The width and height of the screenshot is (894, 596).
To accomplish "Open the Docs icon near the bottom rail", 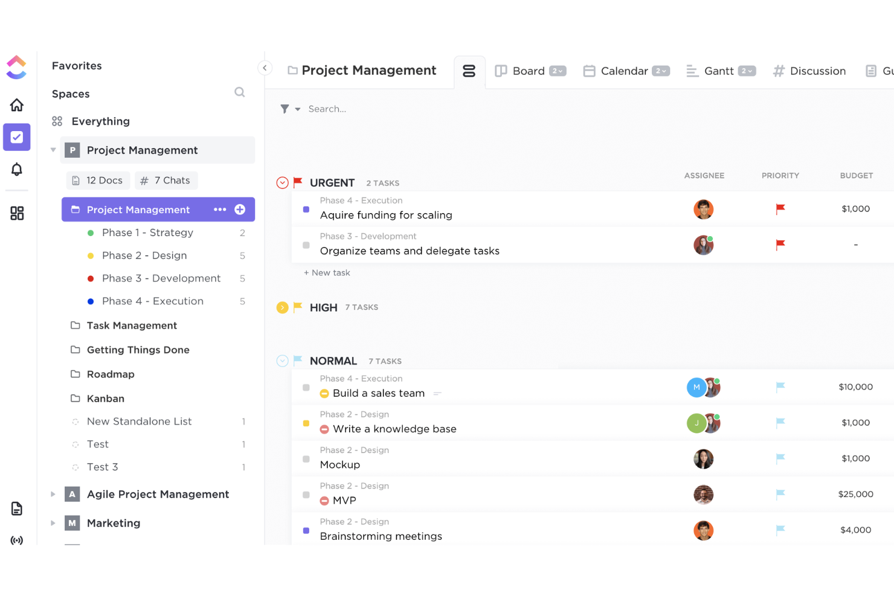I will click(x=16, y=508).
